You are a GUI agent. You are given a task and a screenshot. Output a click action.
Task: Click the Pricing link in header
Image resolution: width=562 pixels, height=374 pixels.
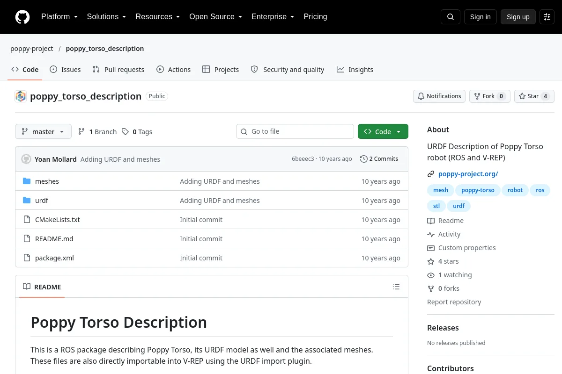(315, 17)
